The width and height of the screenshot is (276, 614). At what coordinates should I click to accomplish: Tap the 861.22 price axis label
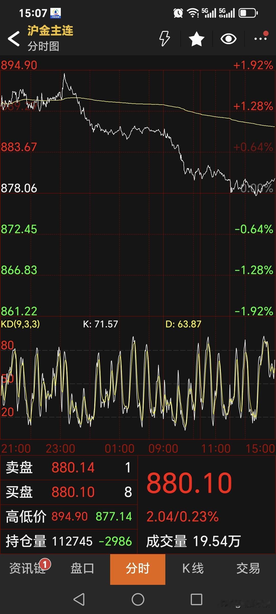19,311
